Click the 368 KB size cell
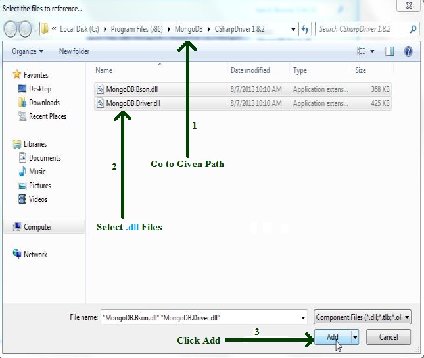Screen dimensions: 424x358 (x=380, y=89)
